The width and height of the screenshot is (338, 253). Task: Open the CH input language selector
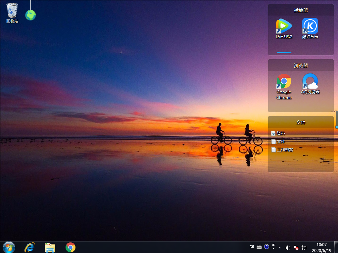(x=252, y=247)
